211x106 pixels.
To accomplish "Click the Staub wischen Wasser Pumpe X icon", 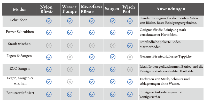I will [x=70, y=45].
